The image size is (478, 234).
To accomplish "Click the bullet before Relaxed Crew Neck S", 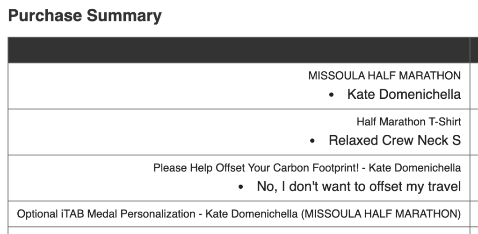I will (x=313, y=141).
